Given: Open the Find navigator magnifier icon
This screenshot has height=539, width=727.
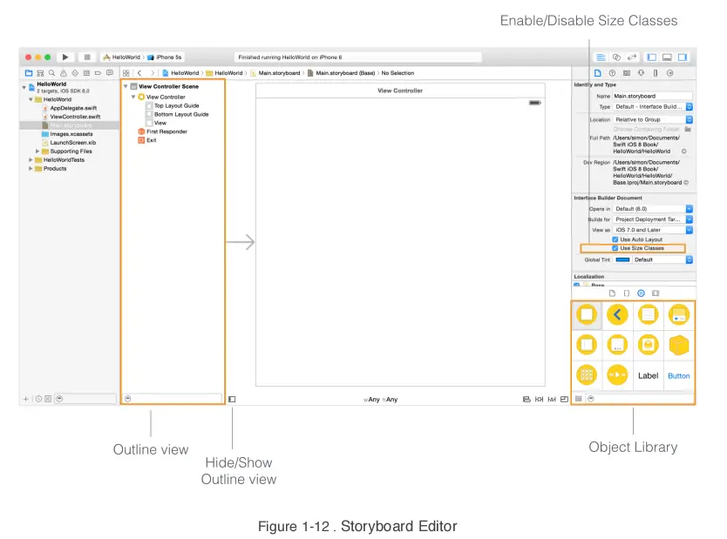Looking at the screenshot, I should point(52,72).
